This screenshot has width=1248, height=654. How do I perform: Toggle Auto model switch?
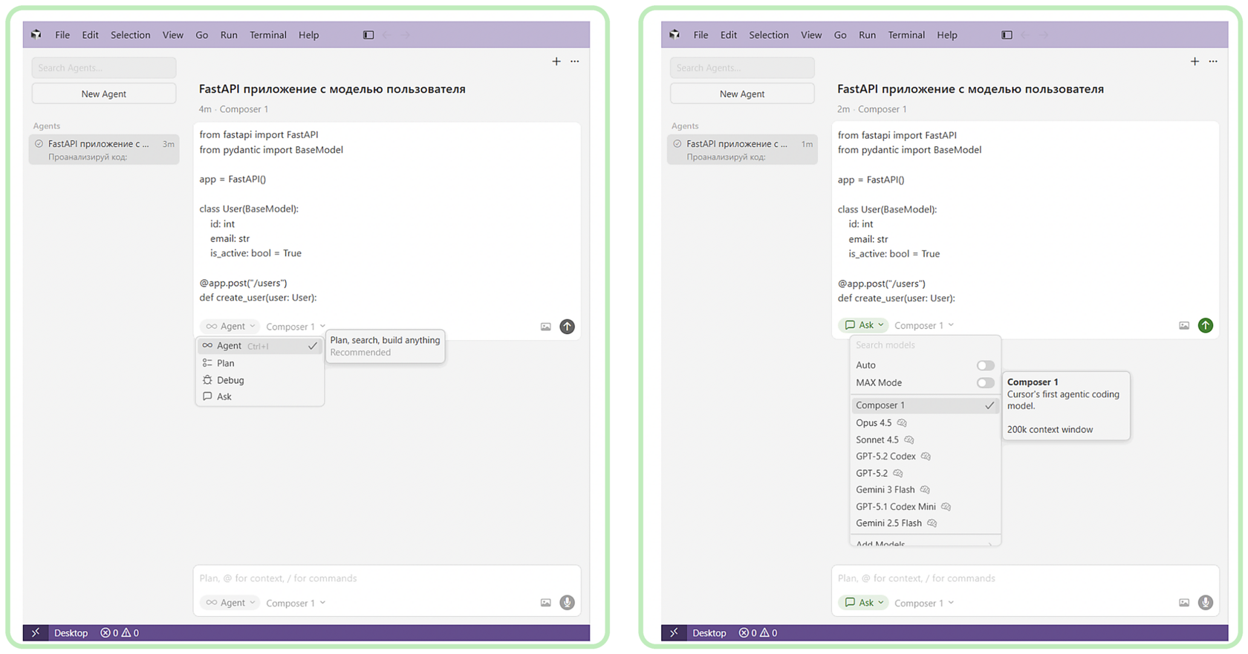coord(985,365)
